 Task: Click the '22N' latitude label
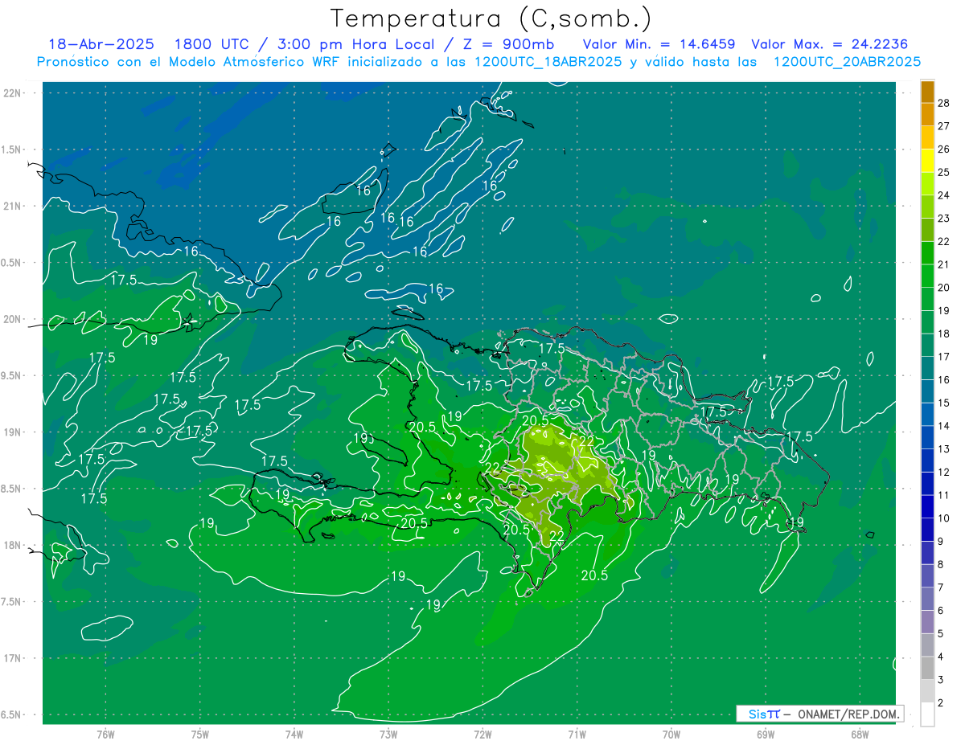13,93
